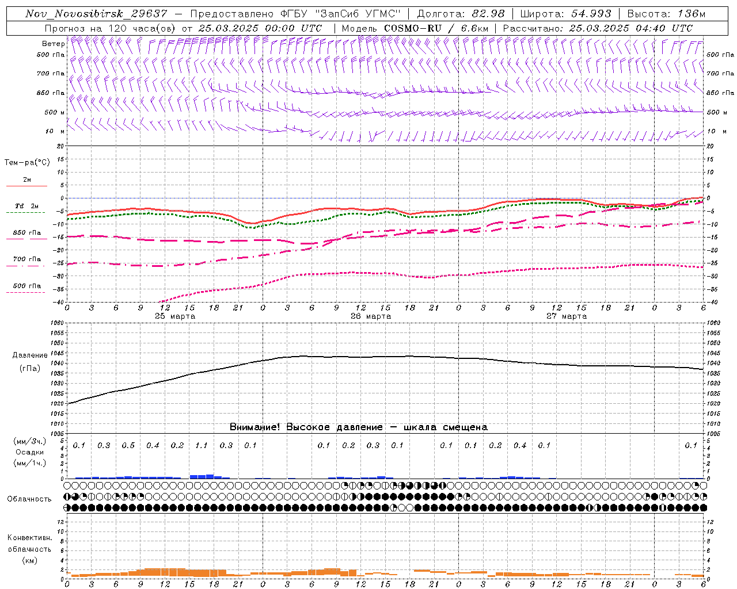Click the latitude value Широта: 54.993
This screenshot has width=737, height=589.
coord(565,14)
